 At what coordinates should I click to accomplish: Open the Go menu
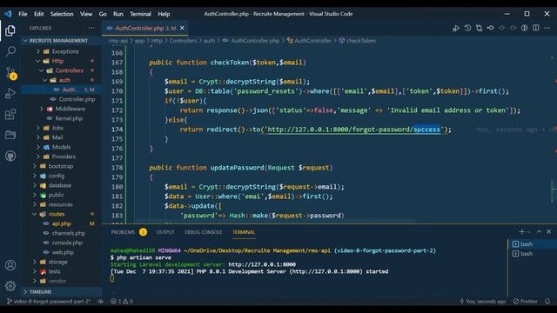point(103,14)
